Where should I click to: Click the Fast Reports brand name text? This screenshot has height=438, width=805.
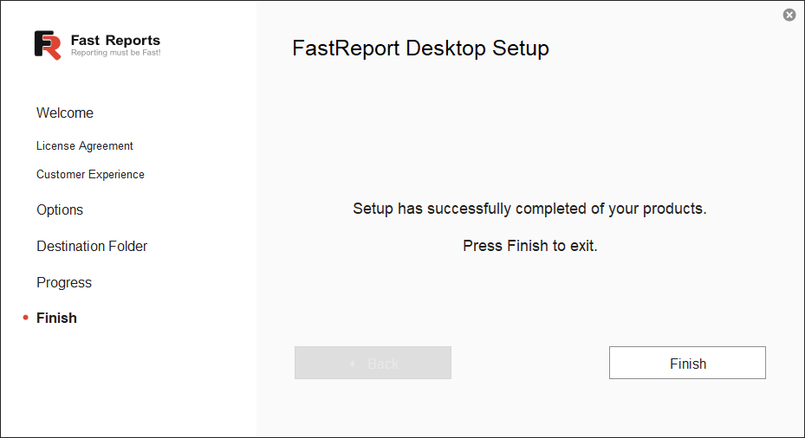coord(115,40)
